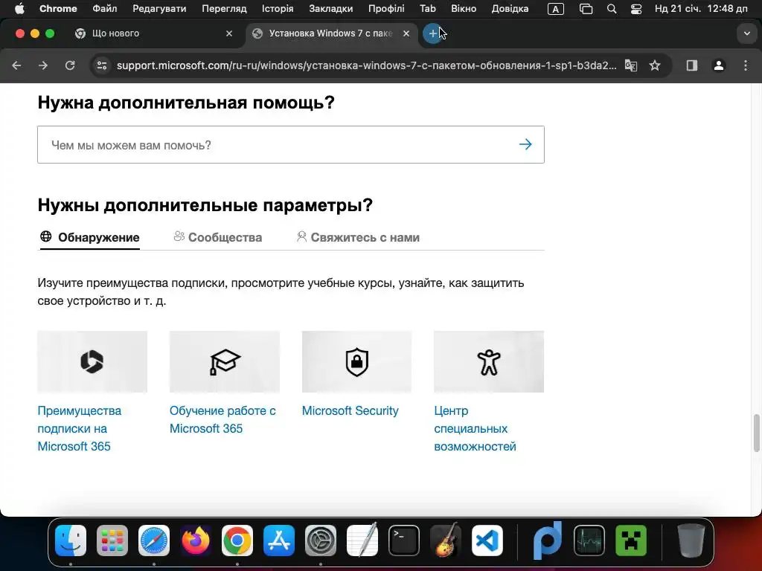Submit help search with arrow button
Image resolution: width=762 pixels, height=571 pixels.
tap(525, 144)
